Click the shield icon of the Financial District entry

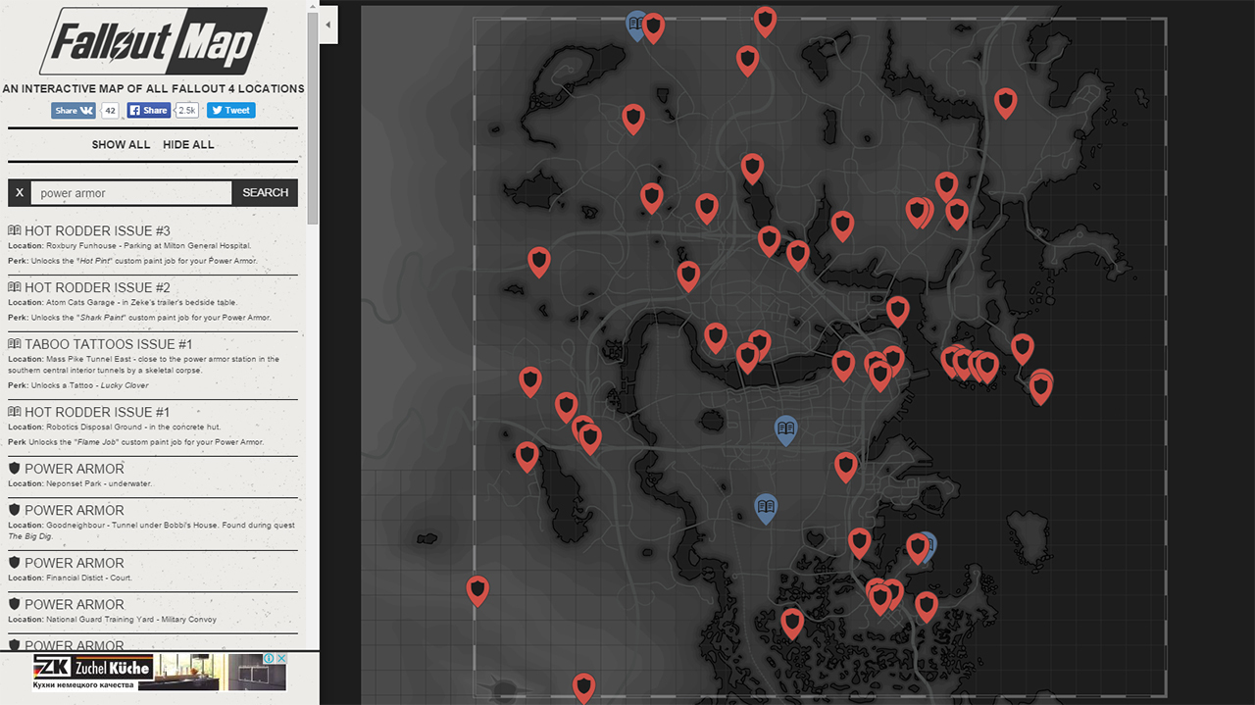tap(14, 563)
